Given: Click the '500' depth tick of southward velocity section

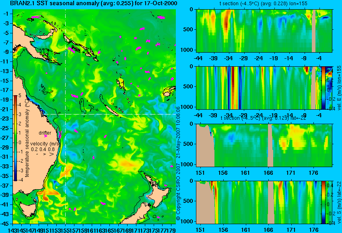Looking at the screenshot, I should pos(188,201).
